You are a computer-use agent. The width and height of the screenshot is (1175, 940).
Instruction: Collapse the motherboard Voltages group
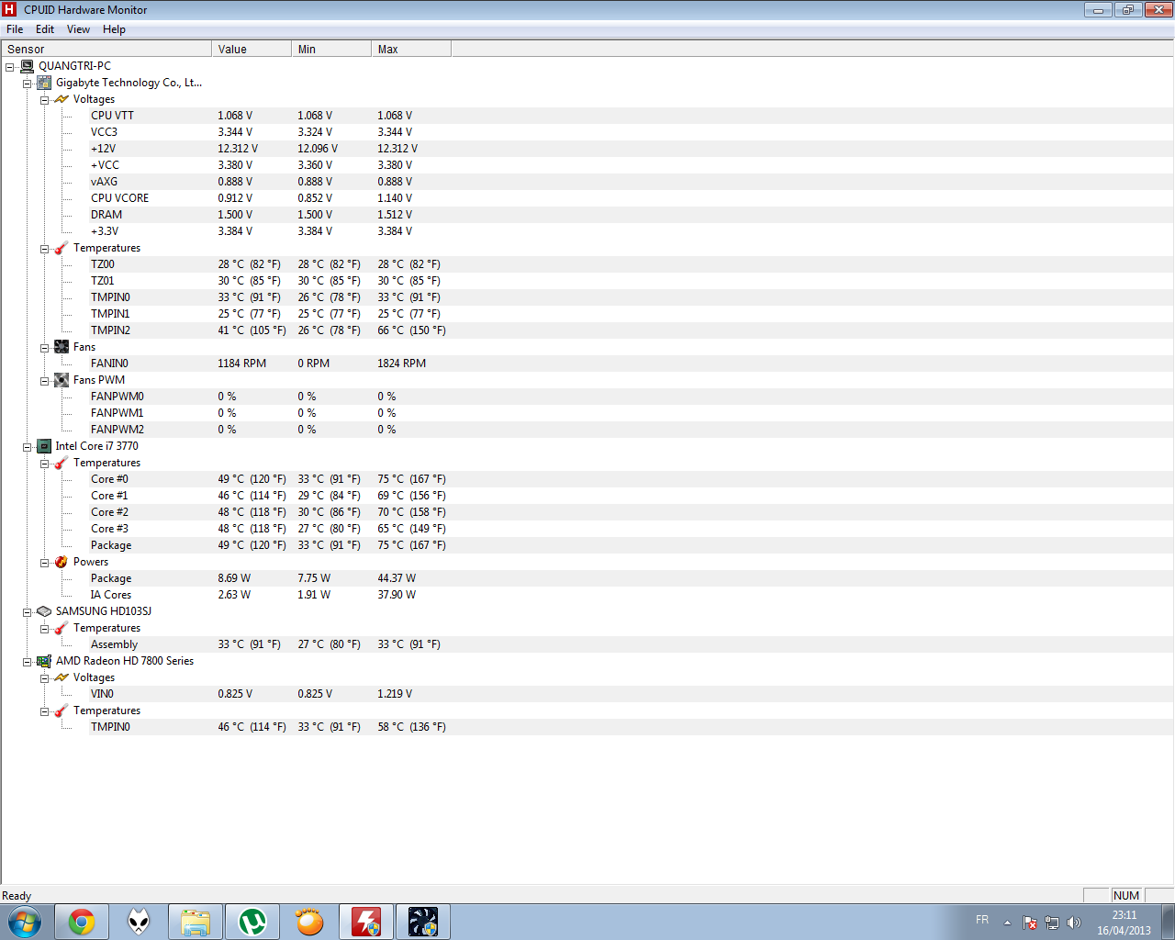(45, 100)
